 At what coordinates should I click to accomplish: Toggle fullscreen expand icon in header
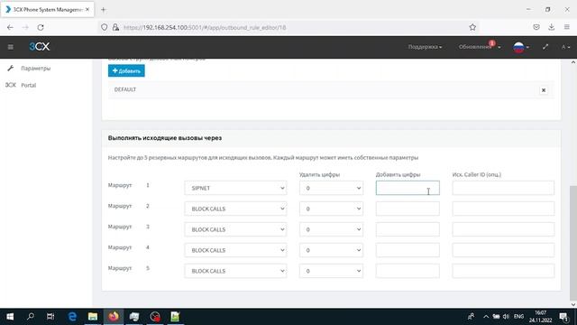click(545, 47)
